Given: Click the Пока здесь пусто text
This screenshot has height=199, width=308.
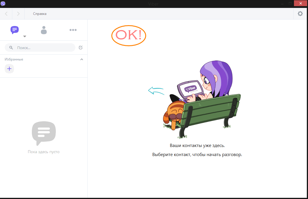Looking at the screenshot, I should [x=44, y=152].
